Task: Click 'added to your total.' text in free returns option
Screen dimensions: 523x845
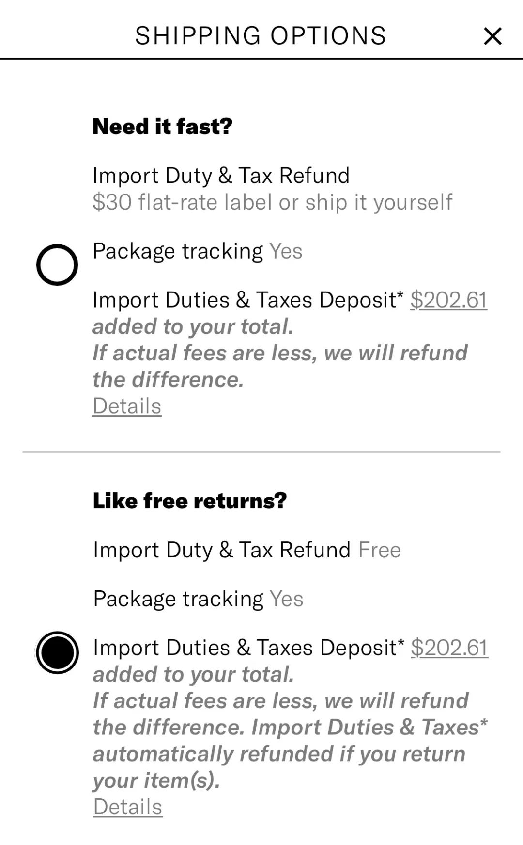Action: (x=193, y=674)
